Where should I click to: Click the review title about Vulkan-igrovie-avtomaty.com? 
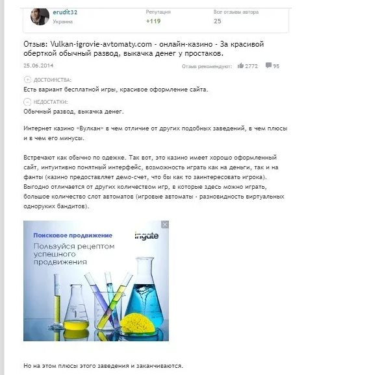144,49
